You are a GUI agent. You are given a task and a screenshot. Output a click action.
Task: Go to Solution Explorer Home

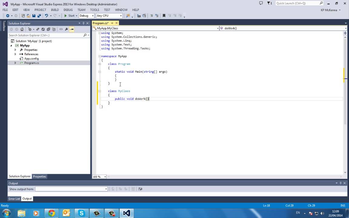pyautogui.click(x=22, y=29)
